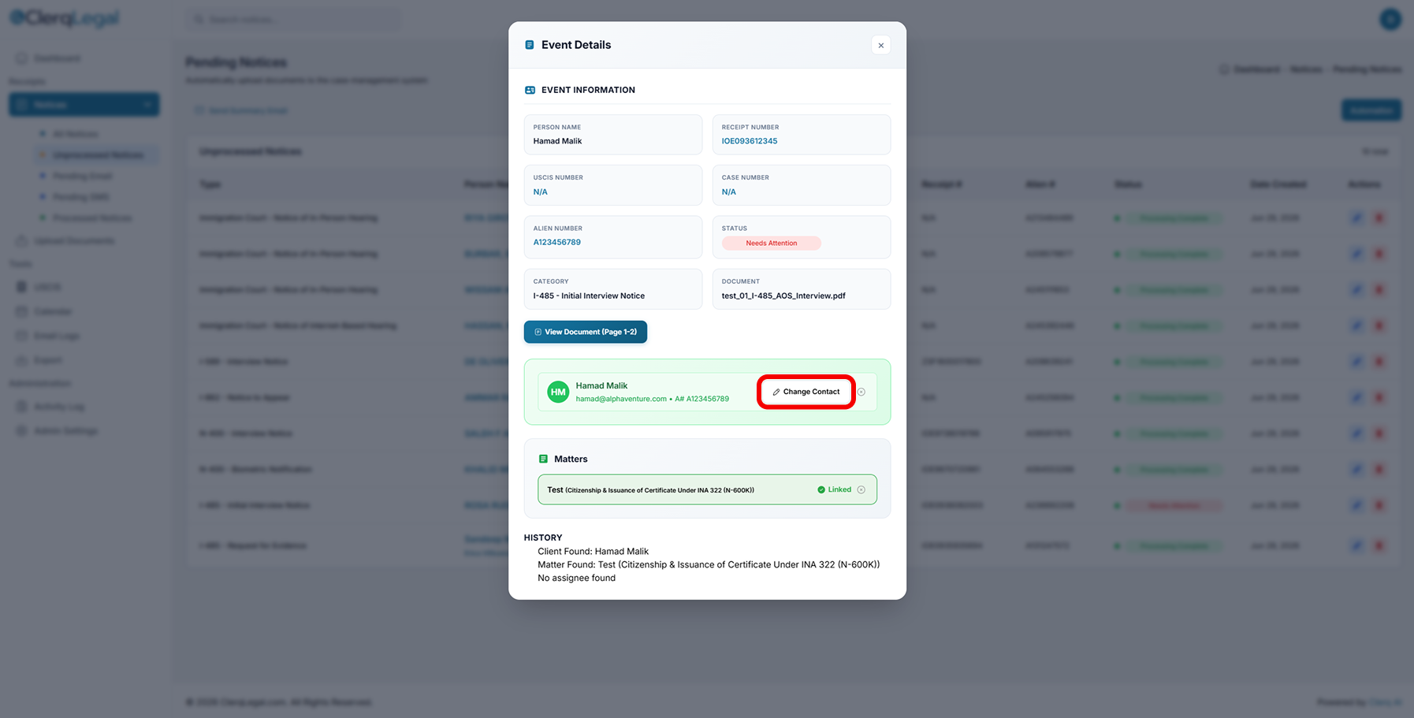Click email hamad@alphaventure.com
Viewport: 1414px width, 718px height.
click(620, 399)
